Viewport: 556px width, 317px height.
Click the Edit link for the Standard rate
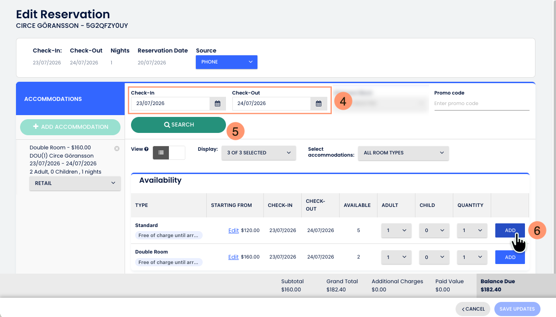pyautogui.click(x=233, y=231)
